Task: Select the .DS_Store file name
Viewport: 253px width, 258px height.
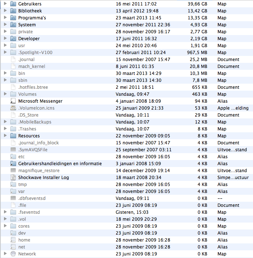Action: pos(28,115)
